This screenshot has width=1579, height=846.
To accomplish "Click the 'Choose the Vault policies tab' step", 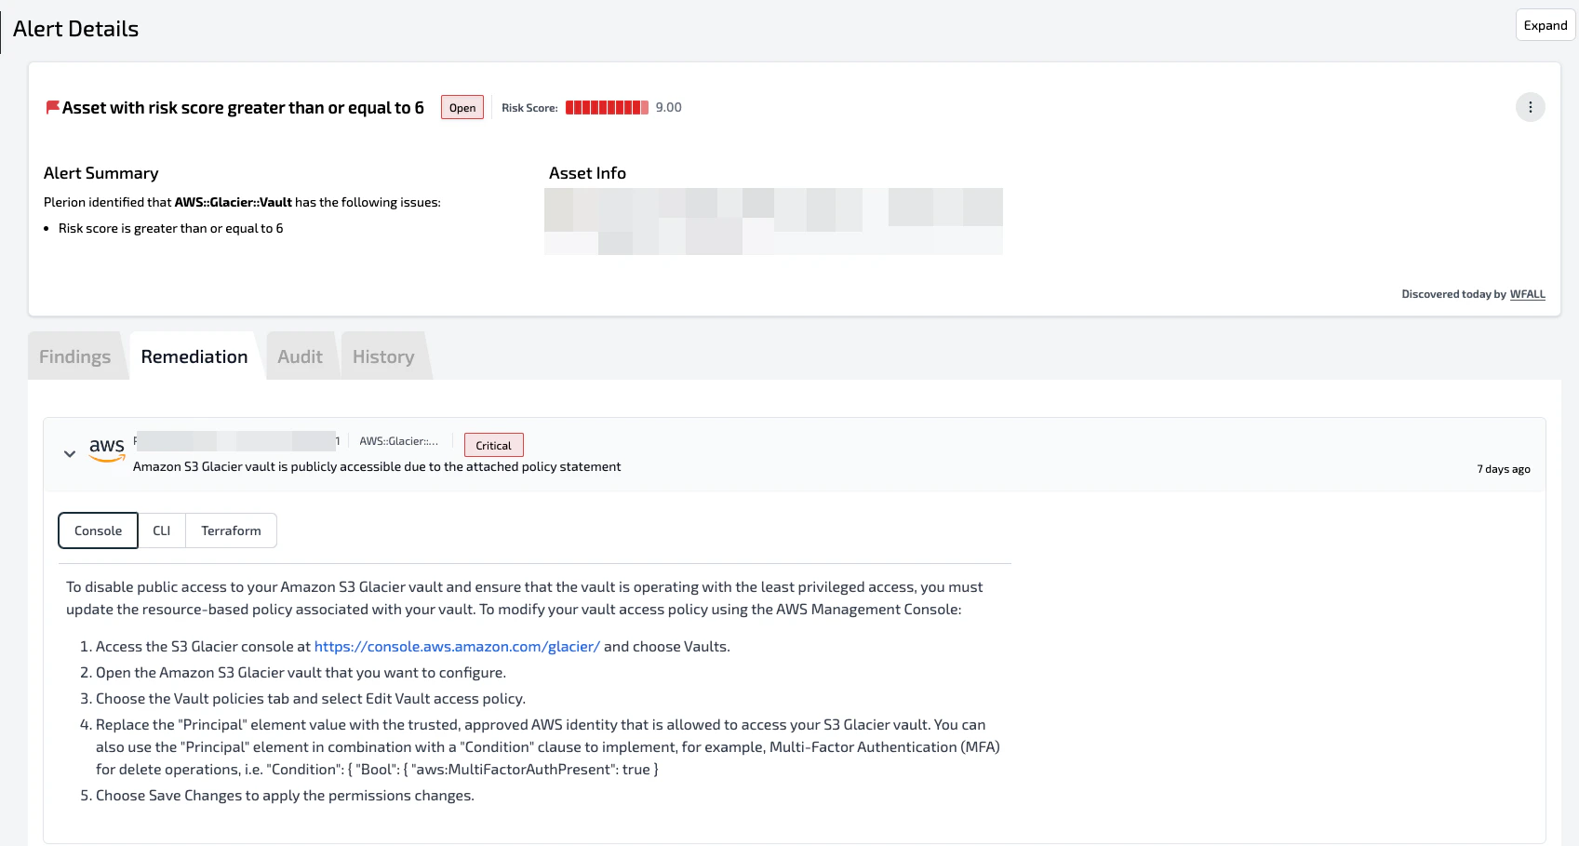I will (x=311, y=699).
